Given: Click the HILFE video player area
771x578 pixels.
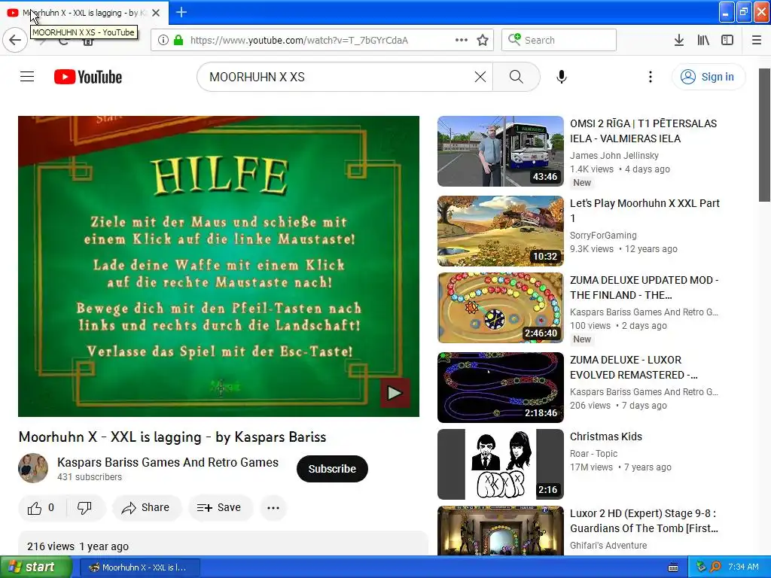Looking at the screenshot, I should tap(218, 266).
